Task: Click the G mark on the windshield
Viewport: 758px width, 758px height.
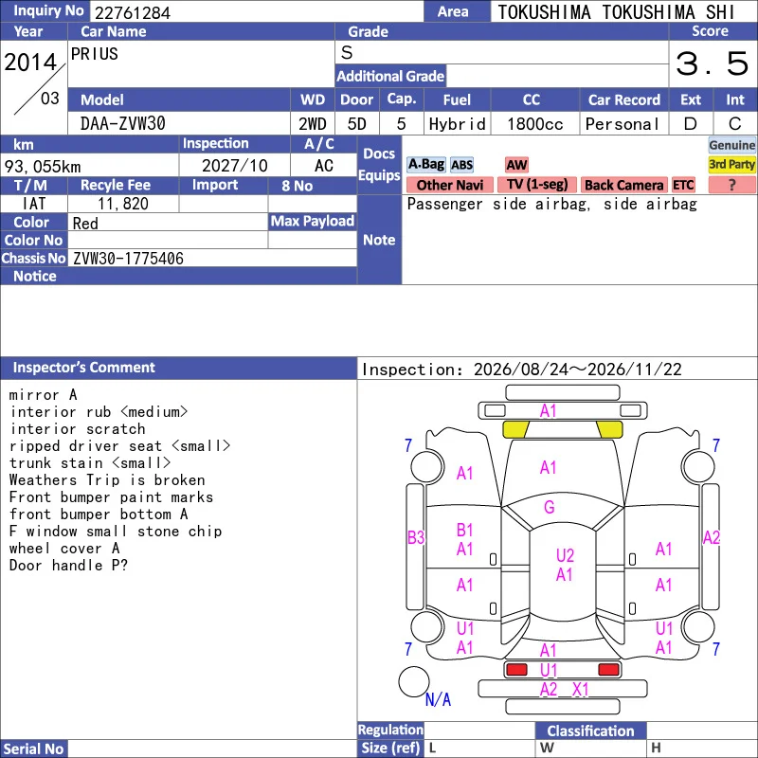Action: (x=550, y=507)
